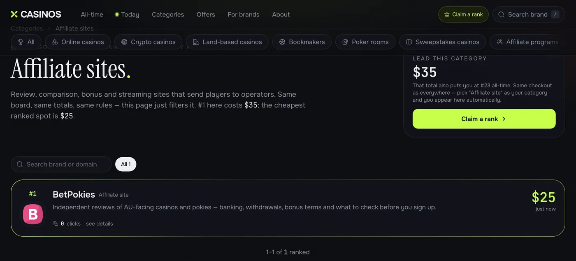Click the slash shortcut key badge
576x261 pixels.
[x=555, y=14]
